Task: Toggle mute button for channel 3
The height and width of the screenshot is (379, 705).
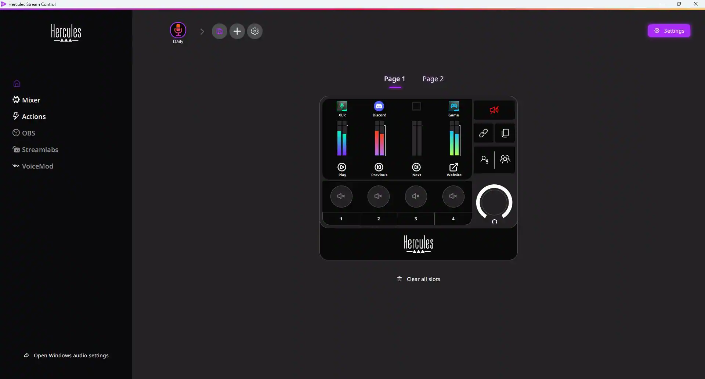Action: pos(416,196)
